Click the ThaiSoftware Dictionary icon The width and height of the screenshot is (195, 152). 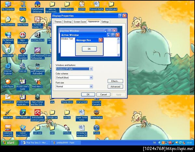[37, 7]
